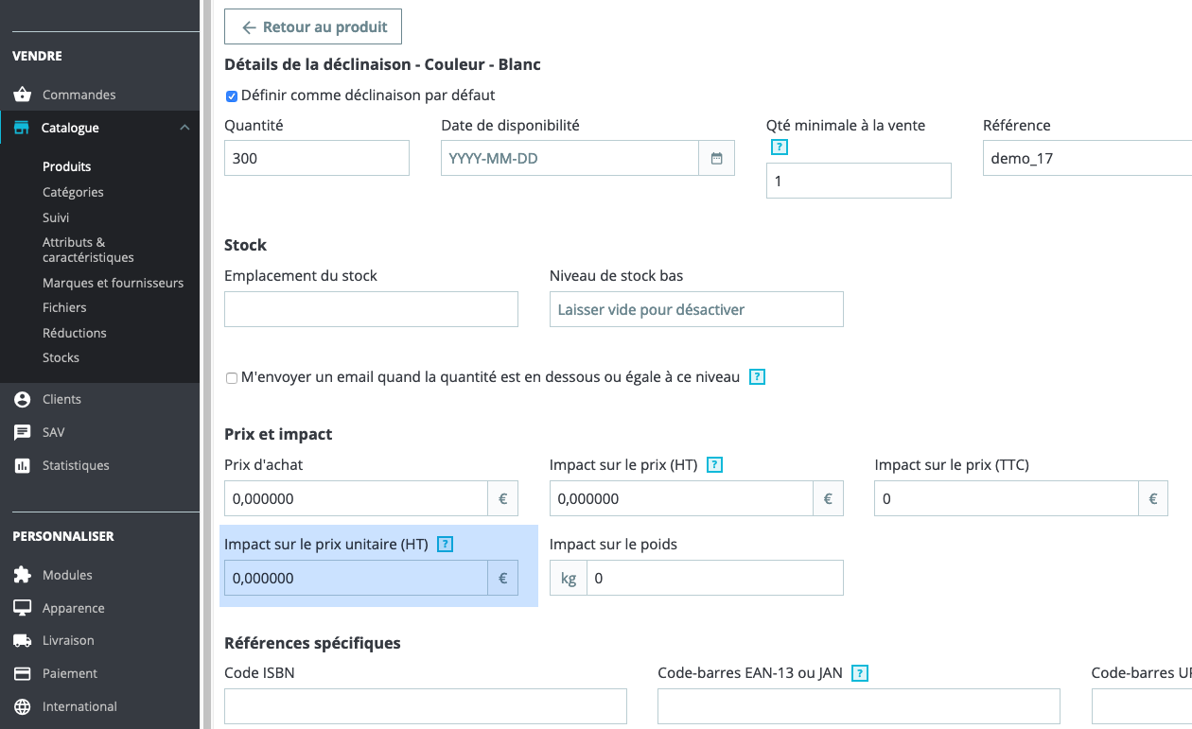Screen dimensions: 1192x729
Task: Focus the Prix d'achat field
Action: coord(356,498)
